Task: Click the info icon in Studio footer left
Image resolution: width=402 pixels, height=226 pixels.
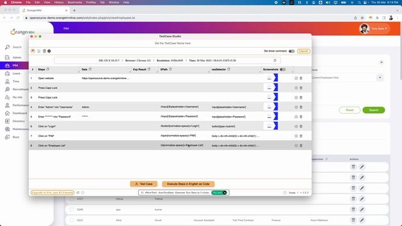Action: [82, 193]
